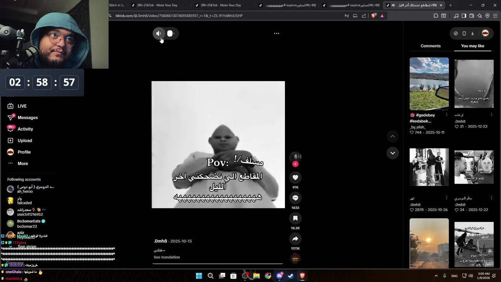Close the active TikTok browser tab
The image size is (501, 282).
coord(441,5)
